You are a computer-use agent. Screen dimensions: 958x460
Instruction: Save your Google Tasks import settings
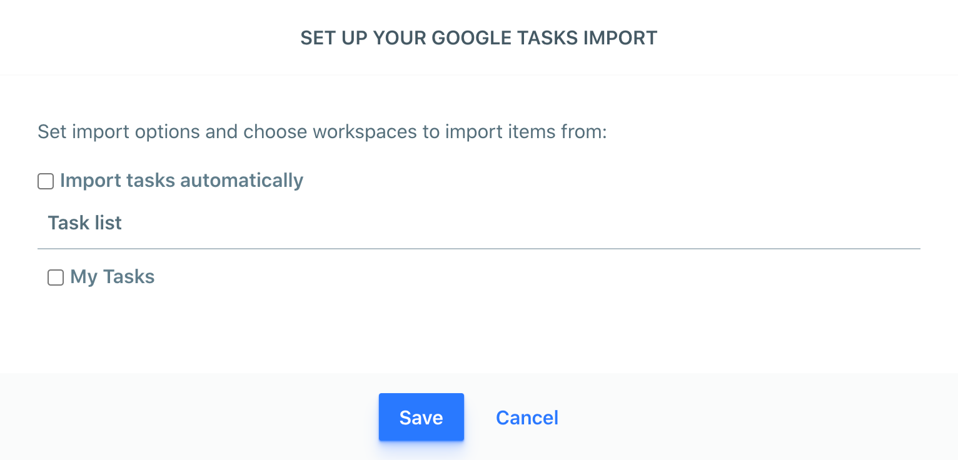pyautogui.click(x=421, y=417)
